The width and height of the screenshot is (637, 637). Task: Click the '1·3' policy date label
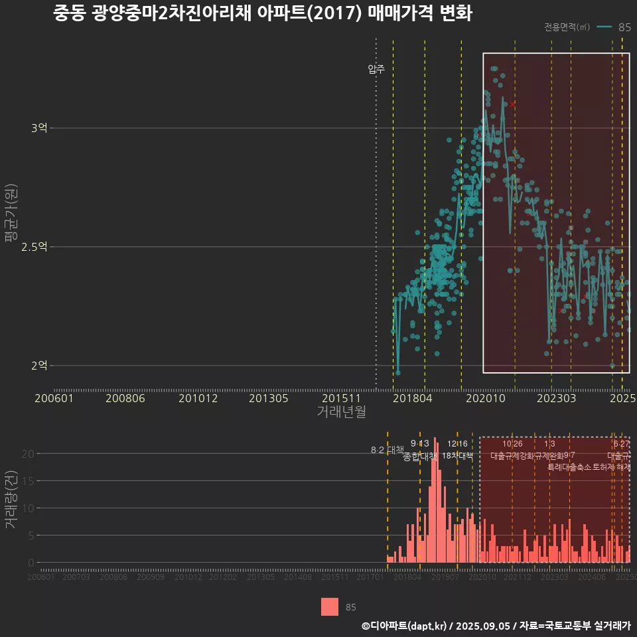click(x=549, y=444)
